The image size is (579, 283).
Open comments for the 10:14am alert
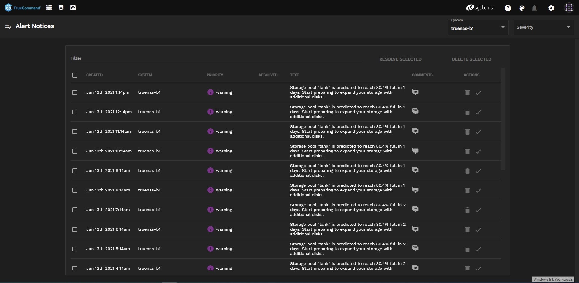(x=415, y=151)
